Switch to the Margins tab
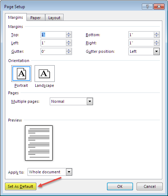The image size is (168, 196). coord(16,17)
